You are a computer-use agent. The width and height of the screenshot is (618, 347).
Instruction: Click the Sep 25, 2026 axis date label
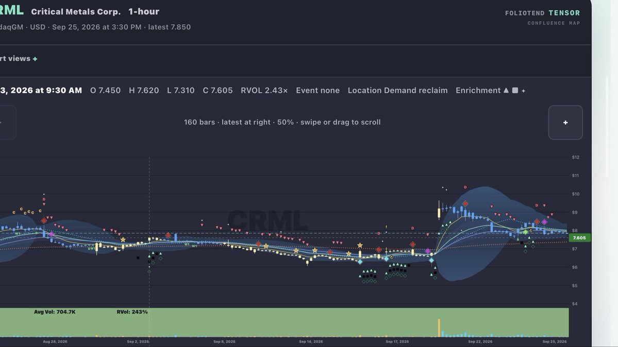tap(555, 341)
